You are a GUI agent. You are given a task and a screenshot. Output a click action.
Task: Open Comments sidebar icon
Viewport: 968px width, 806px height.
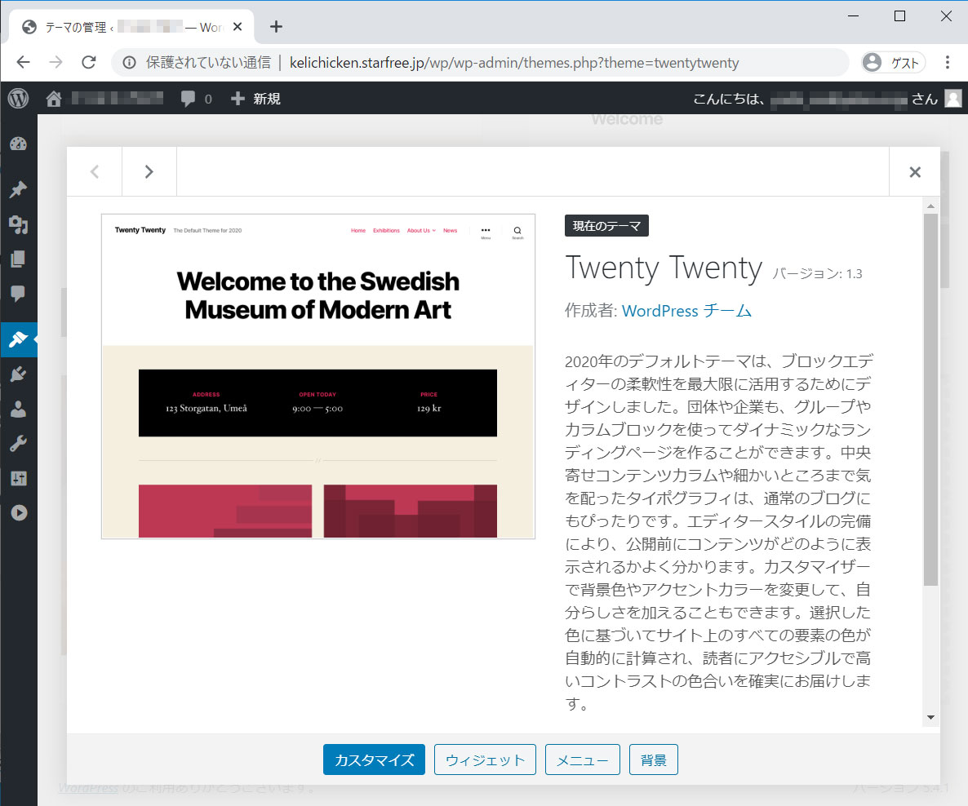click(x=19, y=293)
